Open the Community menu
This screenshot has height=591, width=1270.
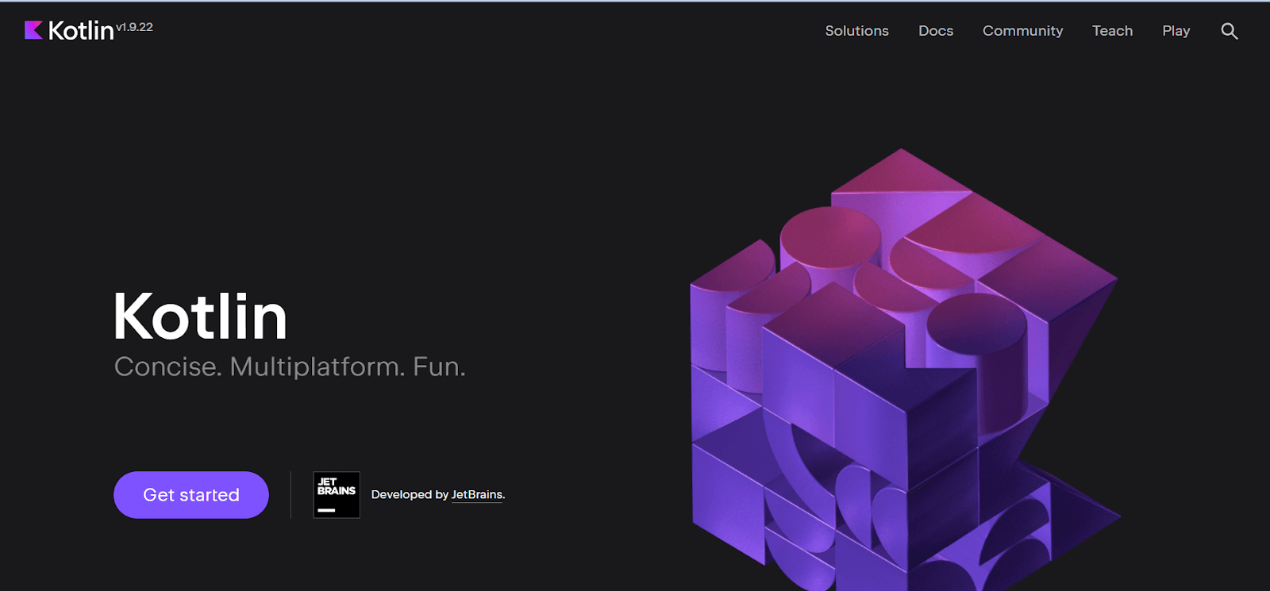pyautogui.click(x=1022, y=31)
